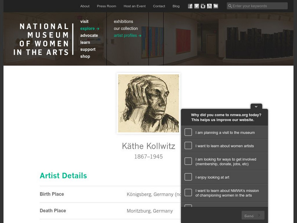Click the email envelope icon

(x=216, y=6)
